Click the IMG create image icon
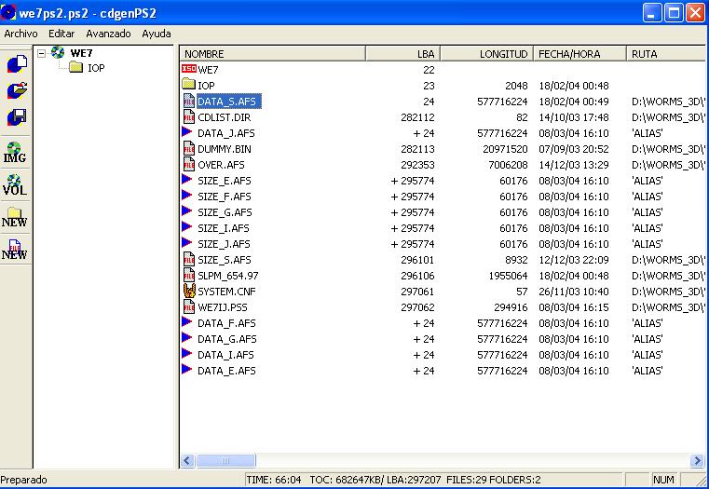The image size is (709, 489). (15, 153)
